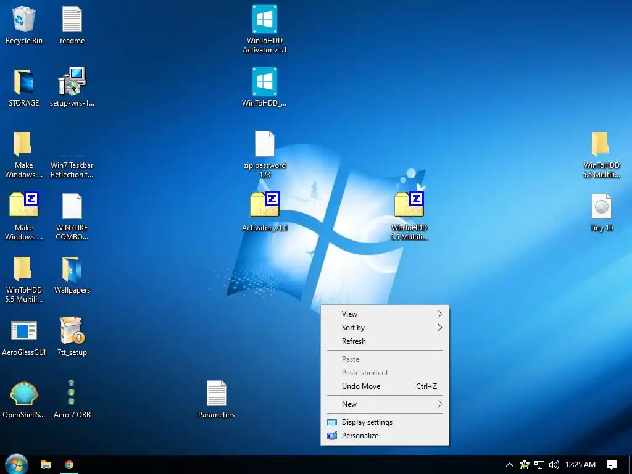Open File Explorer from the taskbar
Image resolution: width=632 pixels, height=474 pixels.
[x=46, y=465]
